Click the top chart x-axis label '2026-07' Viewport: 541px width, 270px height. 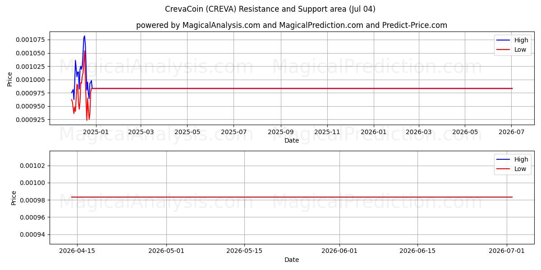coord(511,132)
